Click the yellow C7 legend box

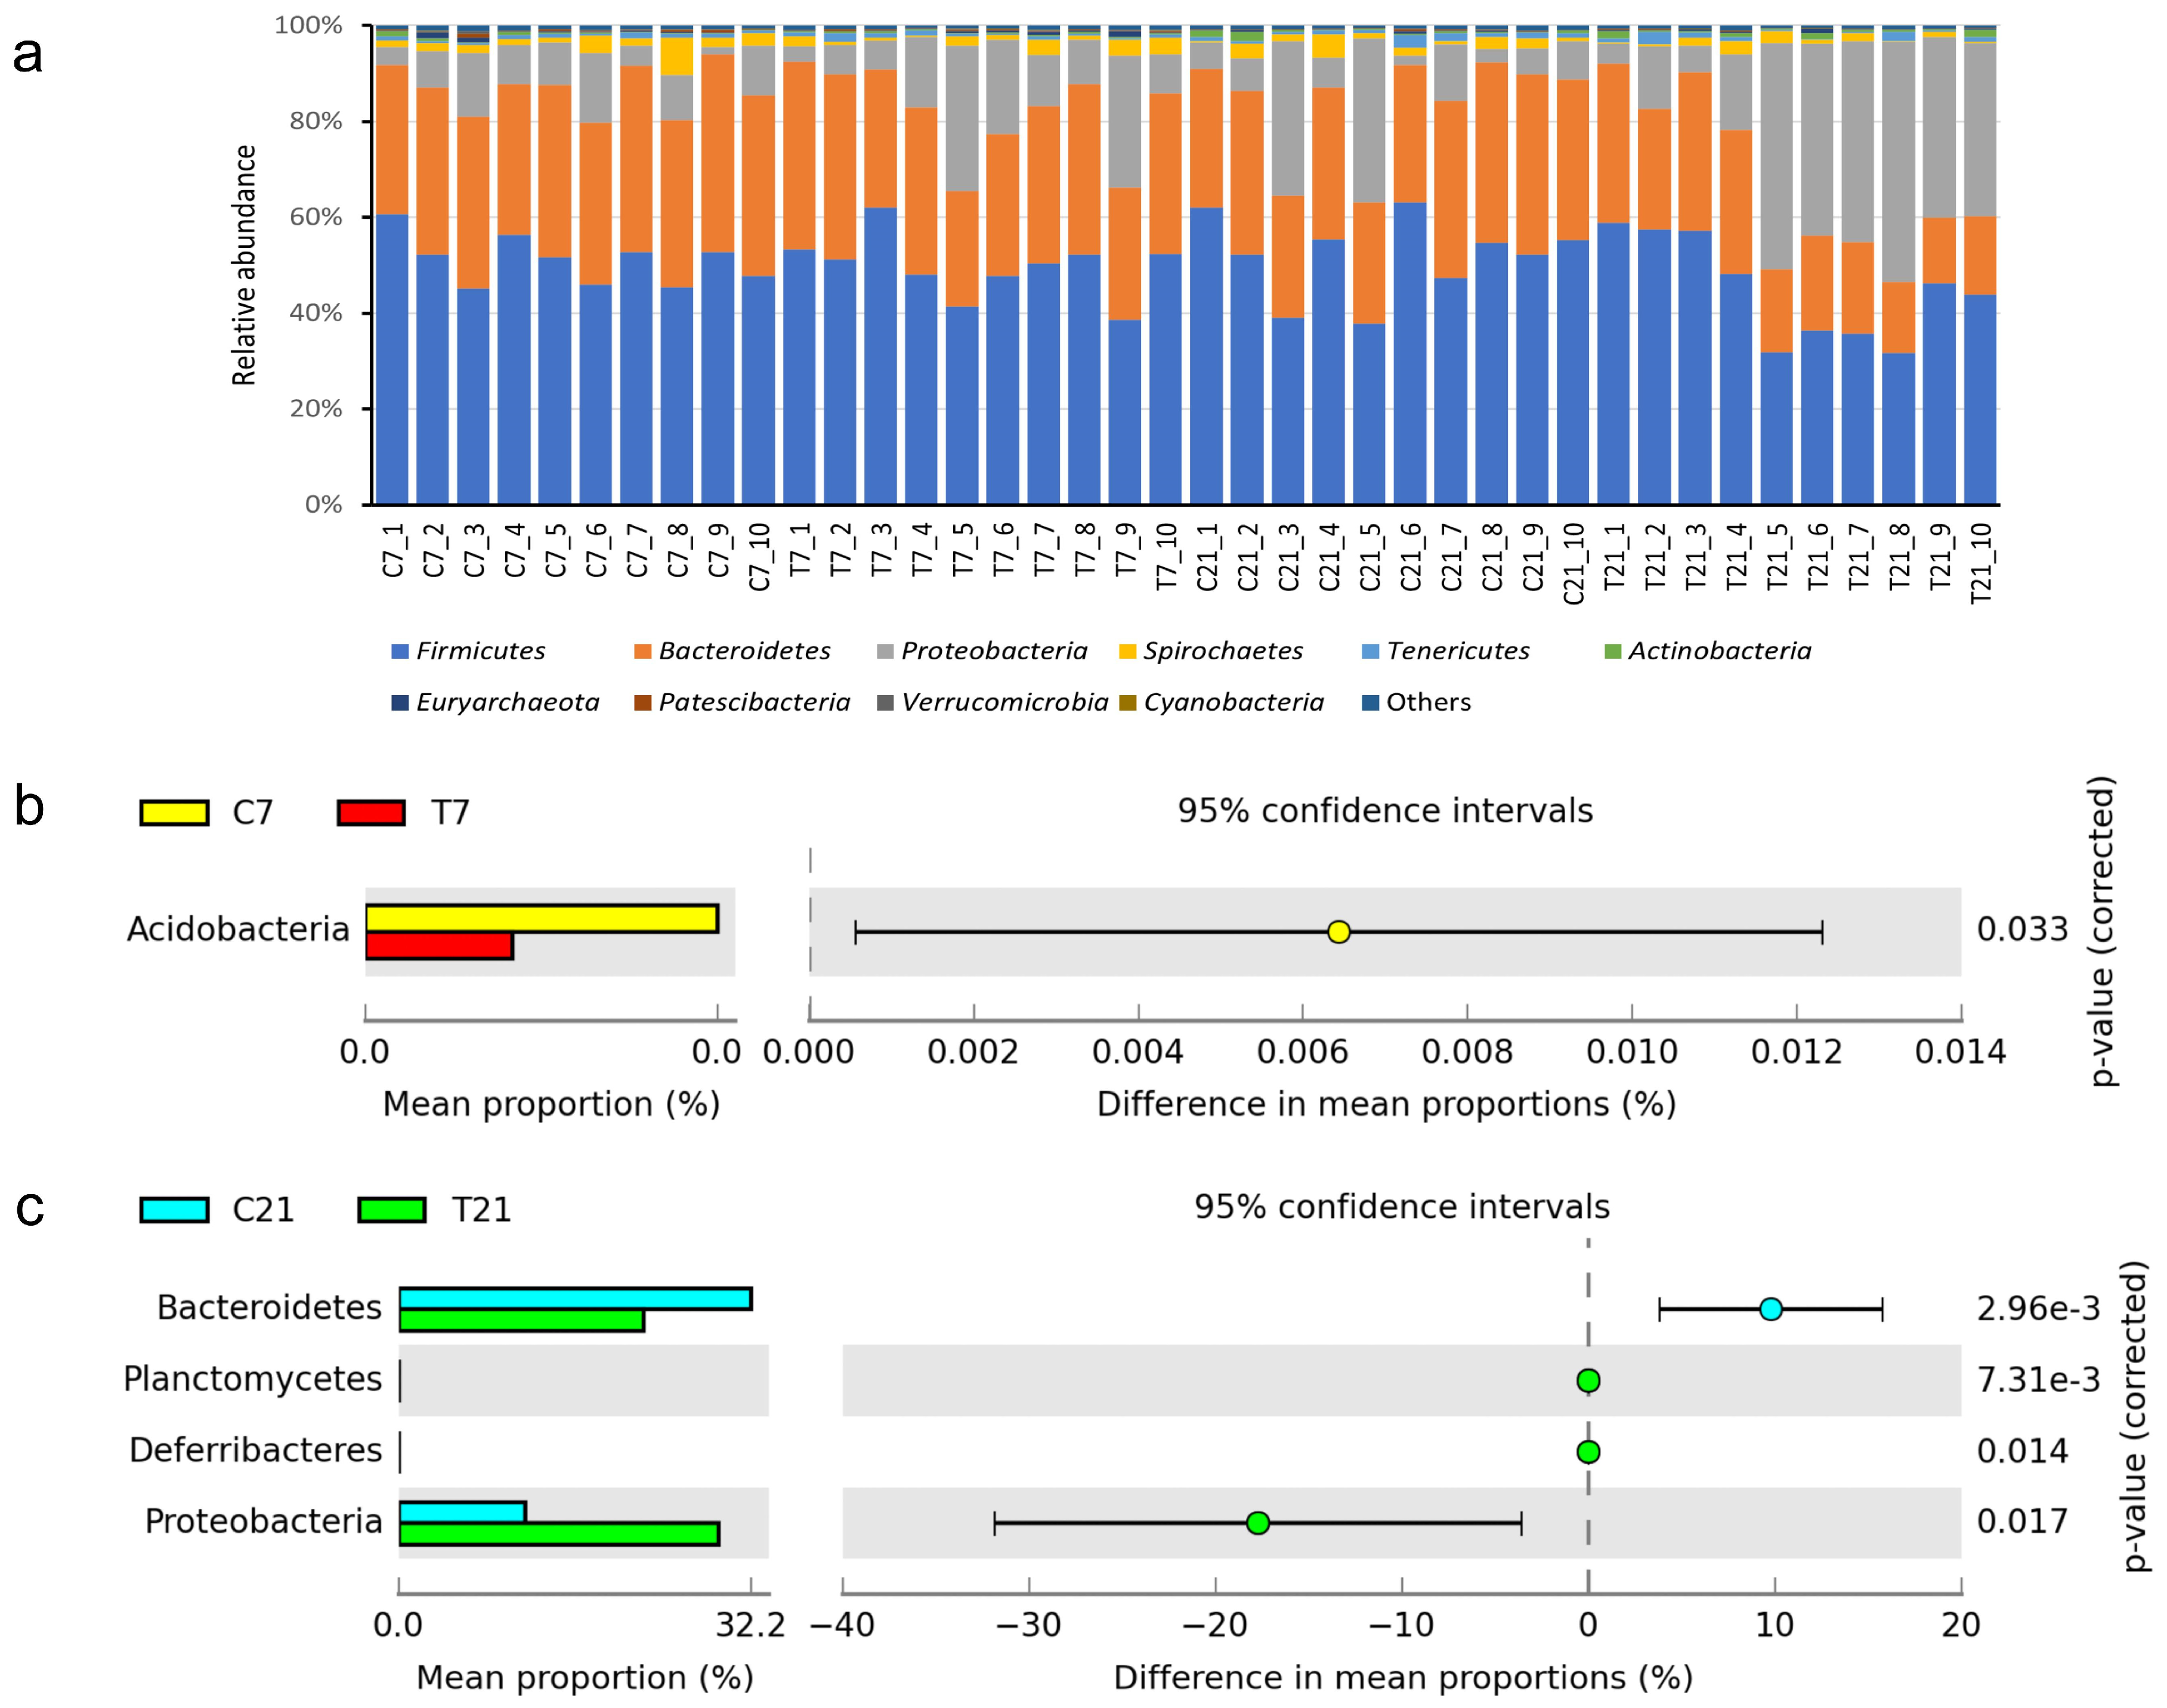[174, 812]
